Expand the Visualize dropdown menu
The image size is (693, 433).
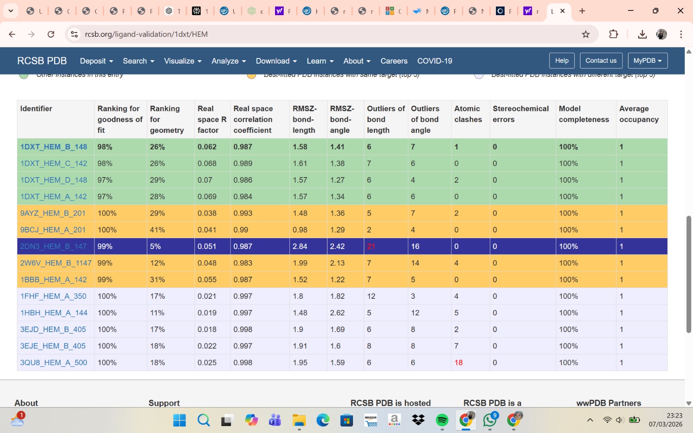pos(182,61)
